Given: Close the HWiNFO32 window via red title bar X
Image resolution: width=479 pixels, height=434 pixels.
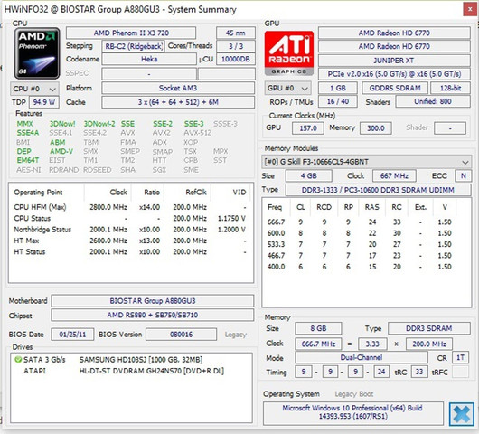Looking at the screenshot, I should tap(470, 9).
